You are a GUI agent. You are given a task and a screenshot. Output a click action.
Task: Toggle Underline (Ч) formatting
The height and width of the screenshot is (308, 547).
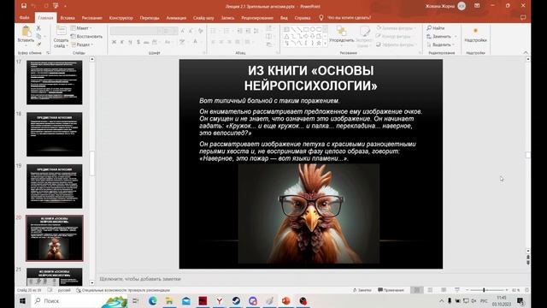click(130, 42)
